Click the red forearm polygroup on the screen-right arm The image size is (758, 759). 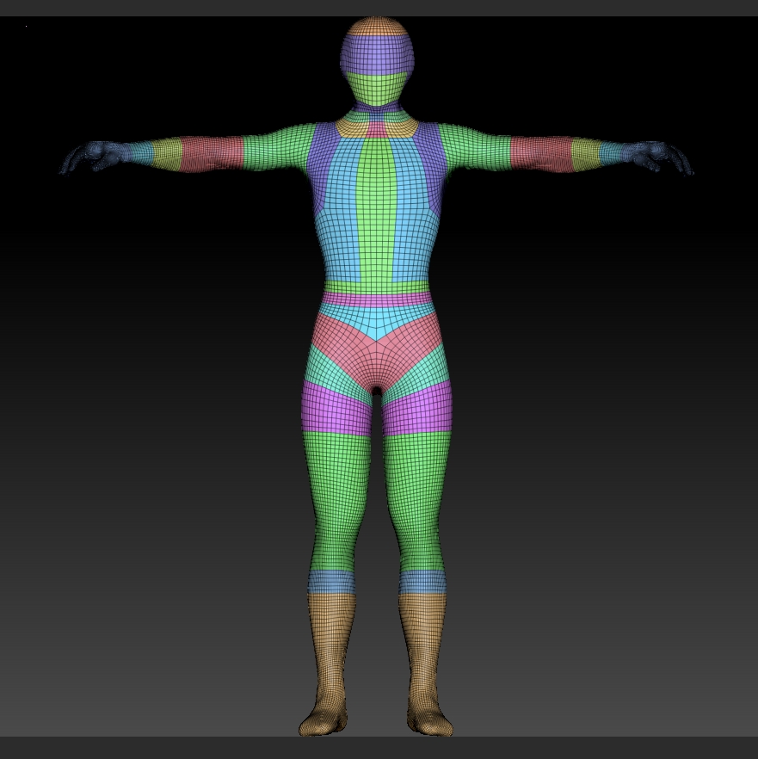(541, 153)
